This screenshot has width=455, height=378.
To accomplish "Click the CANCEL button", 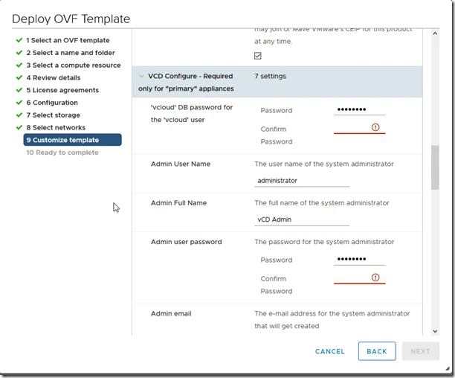I will pos(330,351).
